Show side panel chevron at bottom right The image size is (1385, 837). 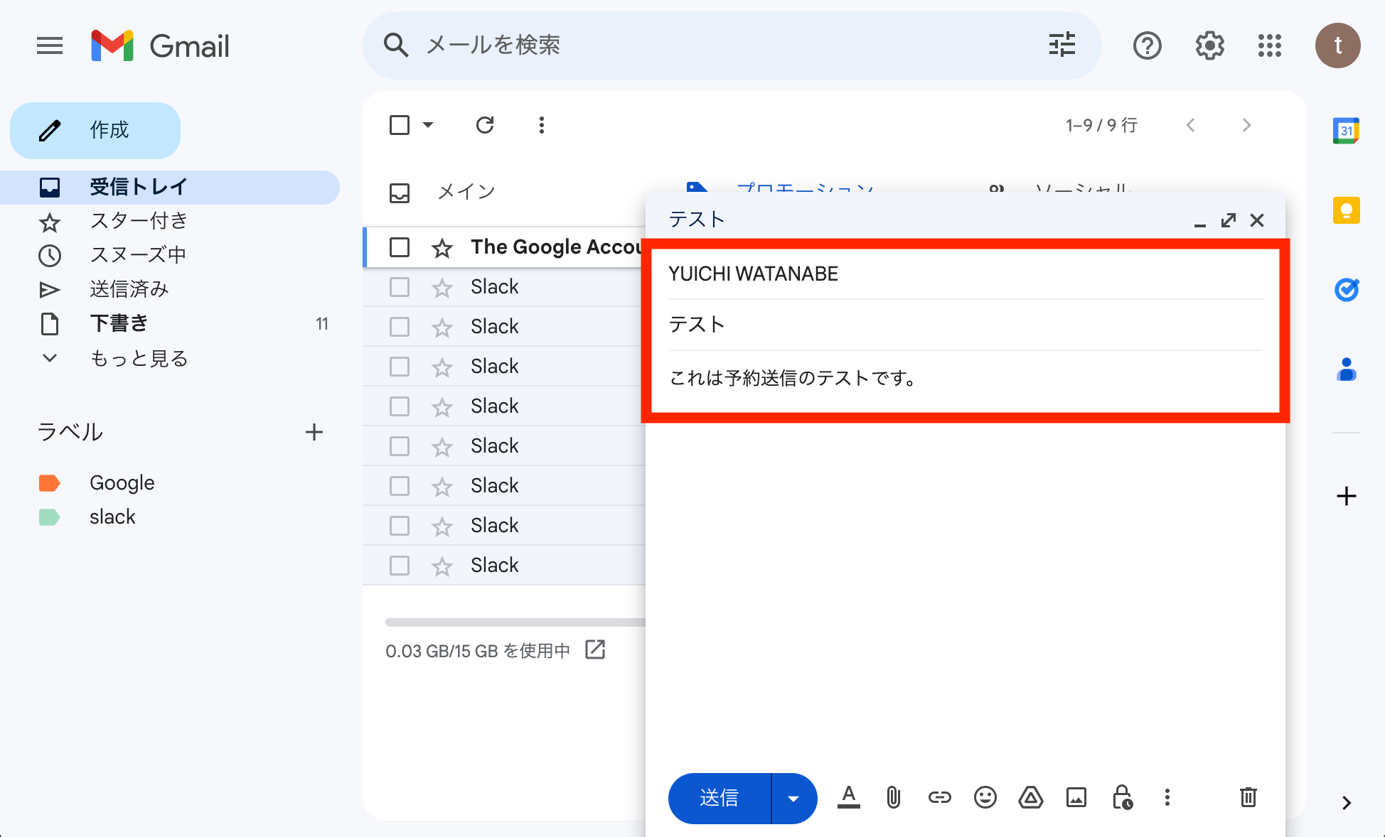[1346, 803]
